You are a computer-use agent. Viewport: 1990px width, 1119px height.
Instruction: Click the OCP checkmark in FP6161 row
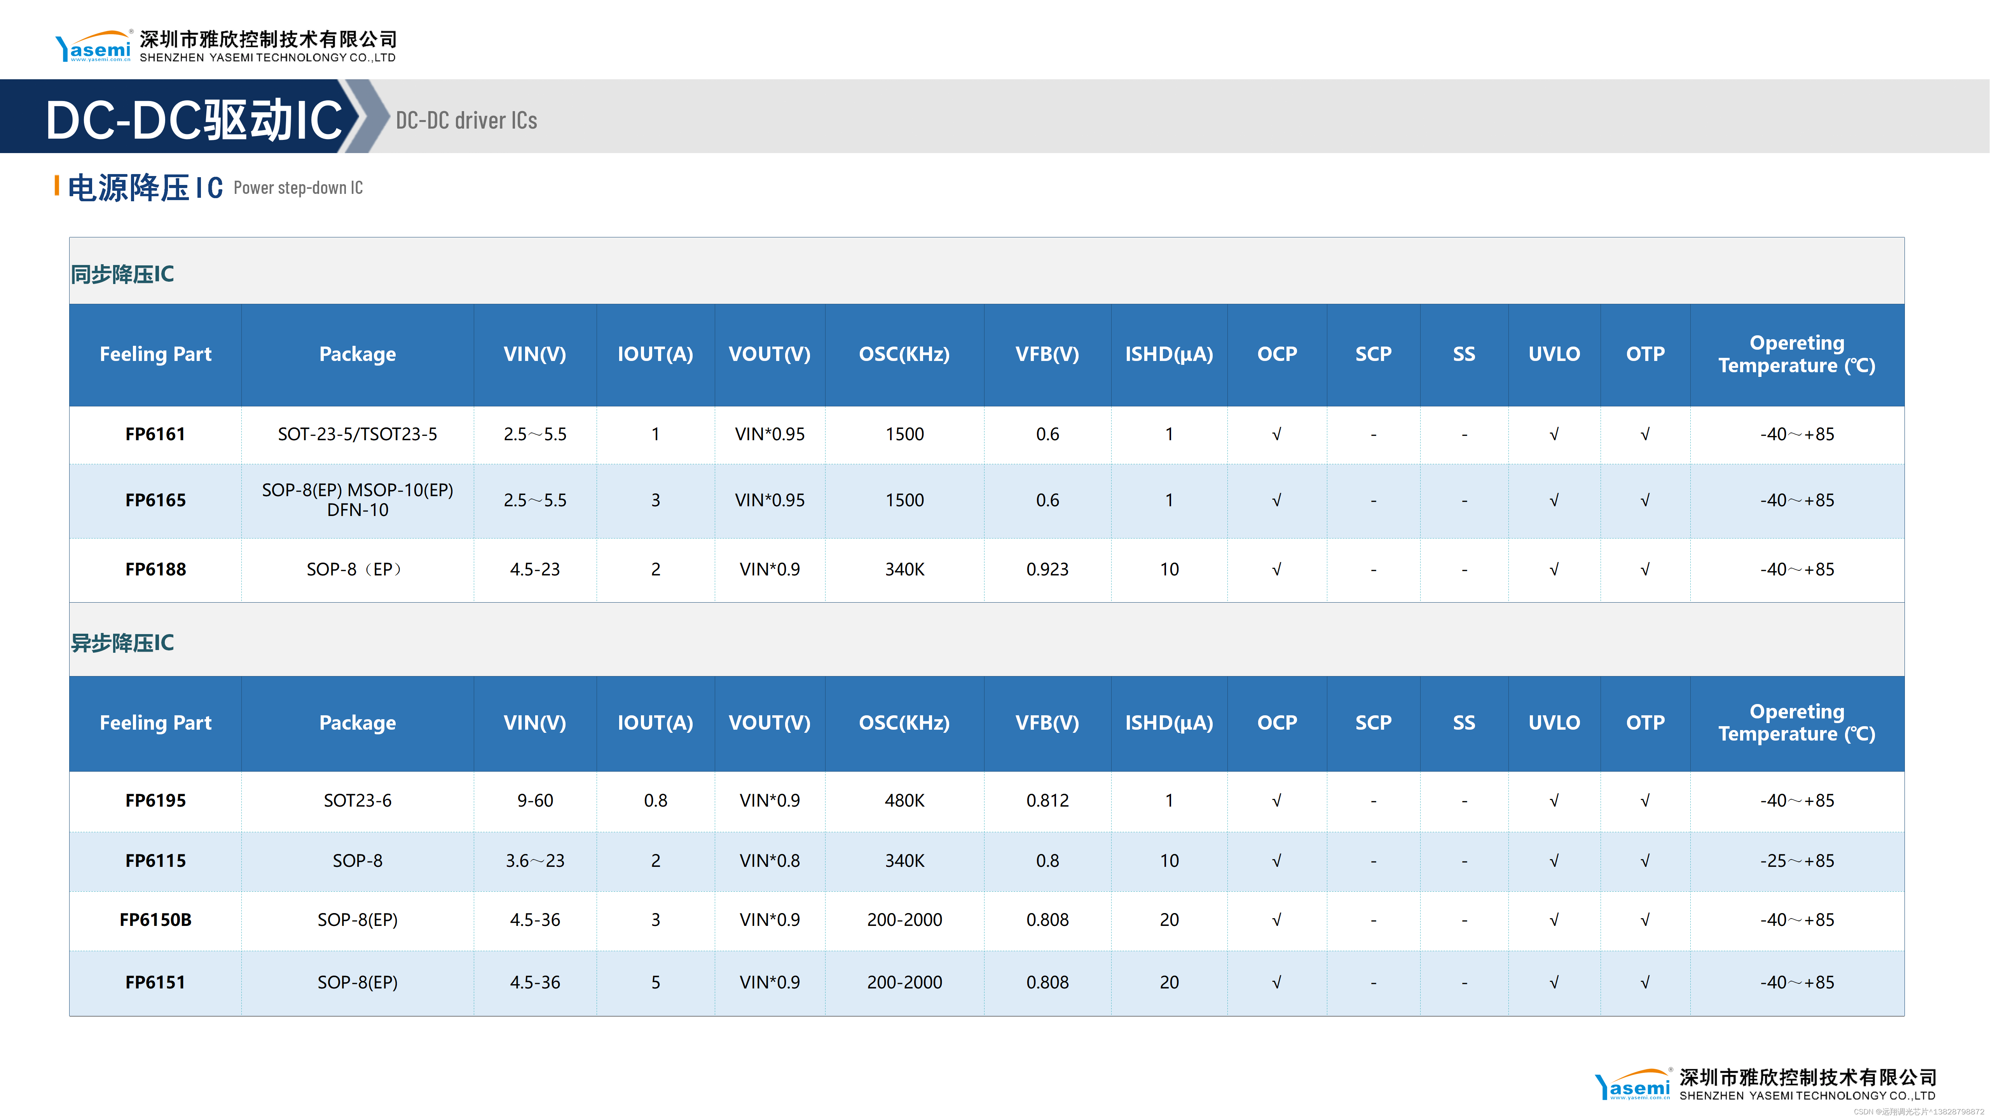1276,434
